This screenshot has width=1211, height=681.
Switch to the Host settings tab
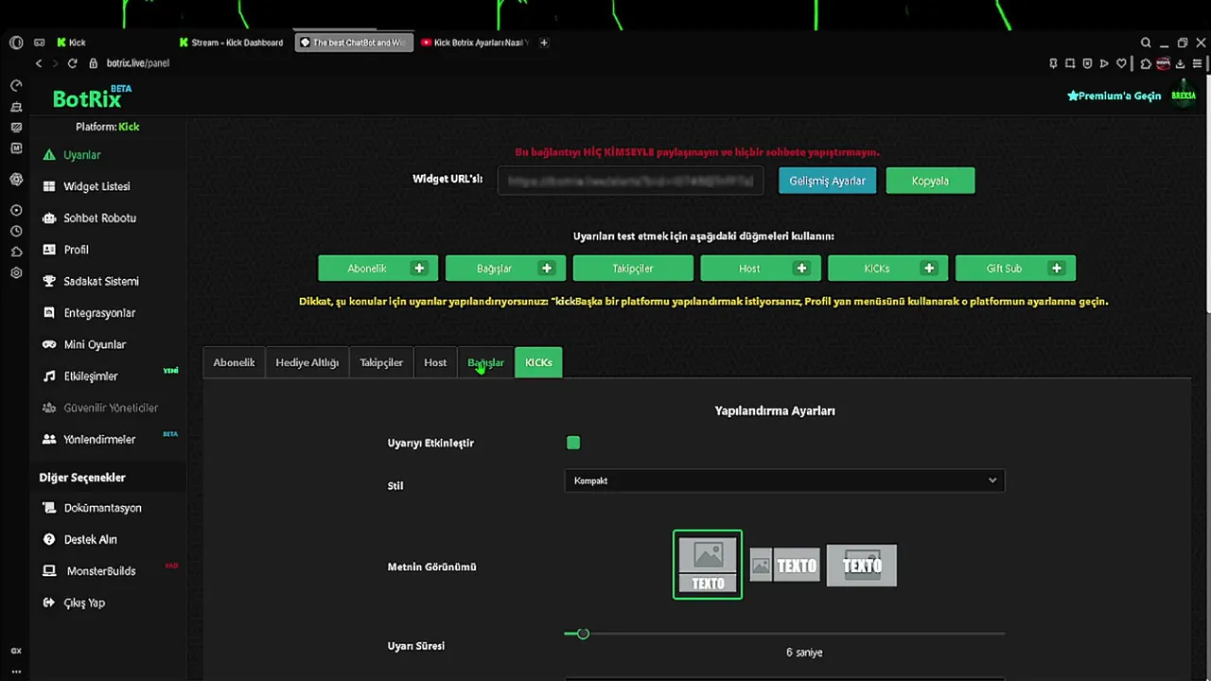(435, 362)
